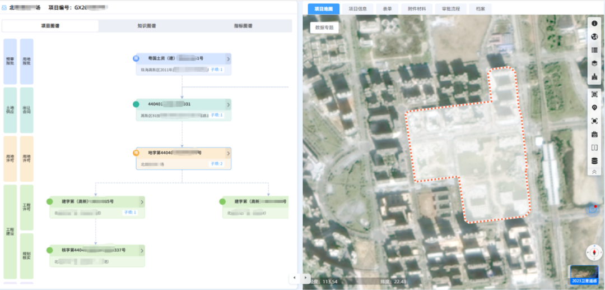Image resolution: width=605 pixels, height=290 pixels.
Task: Click the 数据专题 button
Action: click(324, 27)
